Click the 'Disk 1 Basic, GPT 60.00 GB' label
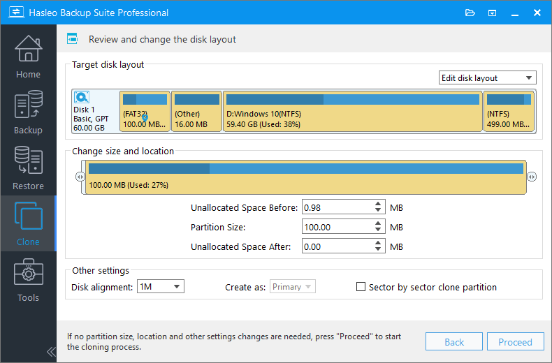 [91, 119]
